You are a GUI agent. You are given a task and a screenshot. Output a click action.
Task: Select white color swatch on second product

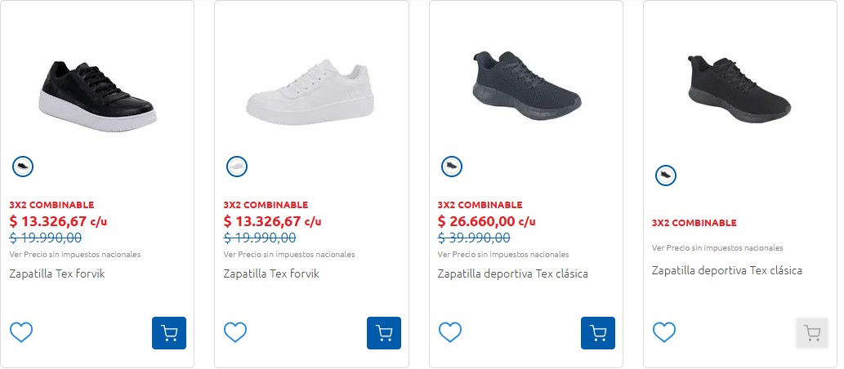[237, 167]
